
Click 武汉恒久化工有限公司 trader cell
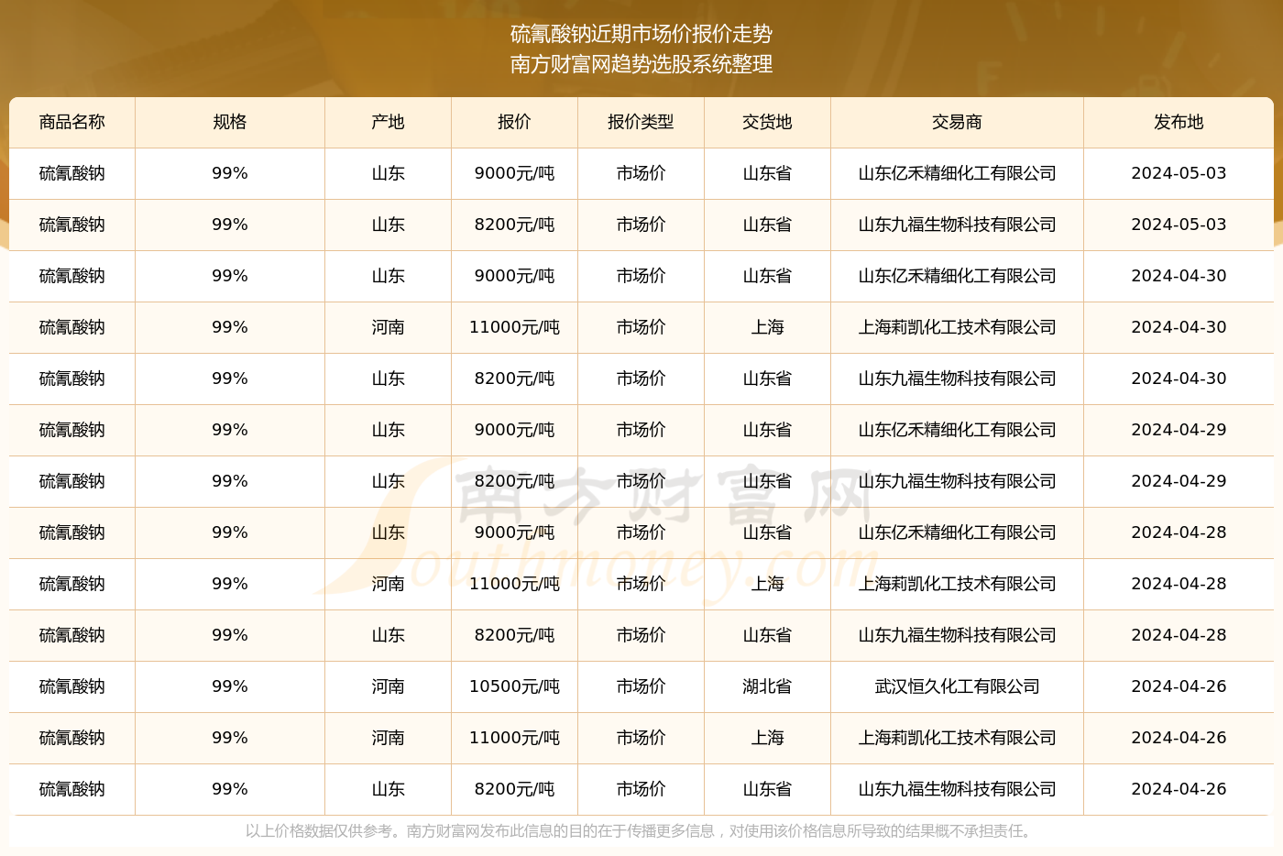[x=958, y=686]
